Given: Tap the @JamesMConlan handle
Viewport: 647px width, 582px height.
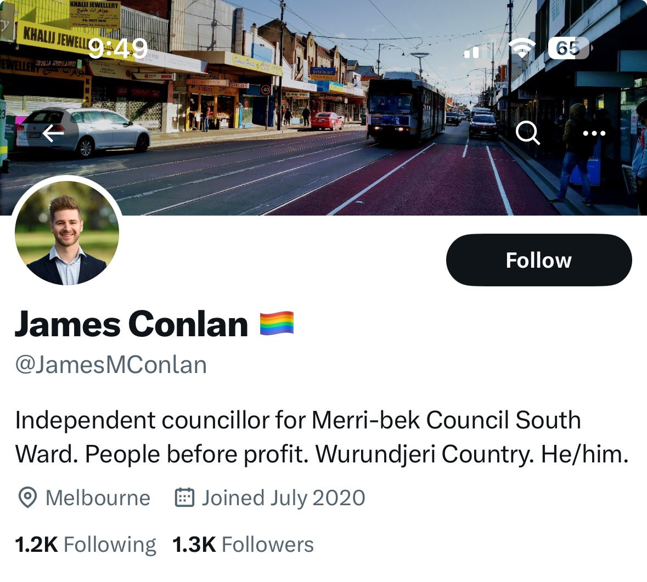Looking at the screenshot, I should (111, 365).
